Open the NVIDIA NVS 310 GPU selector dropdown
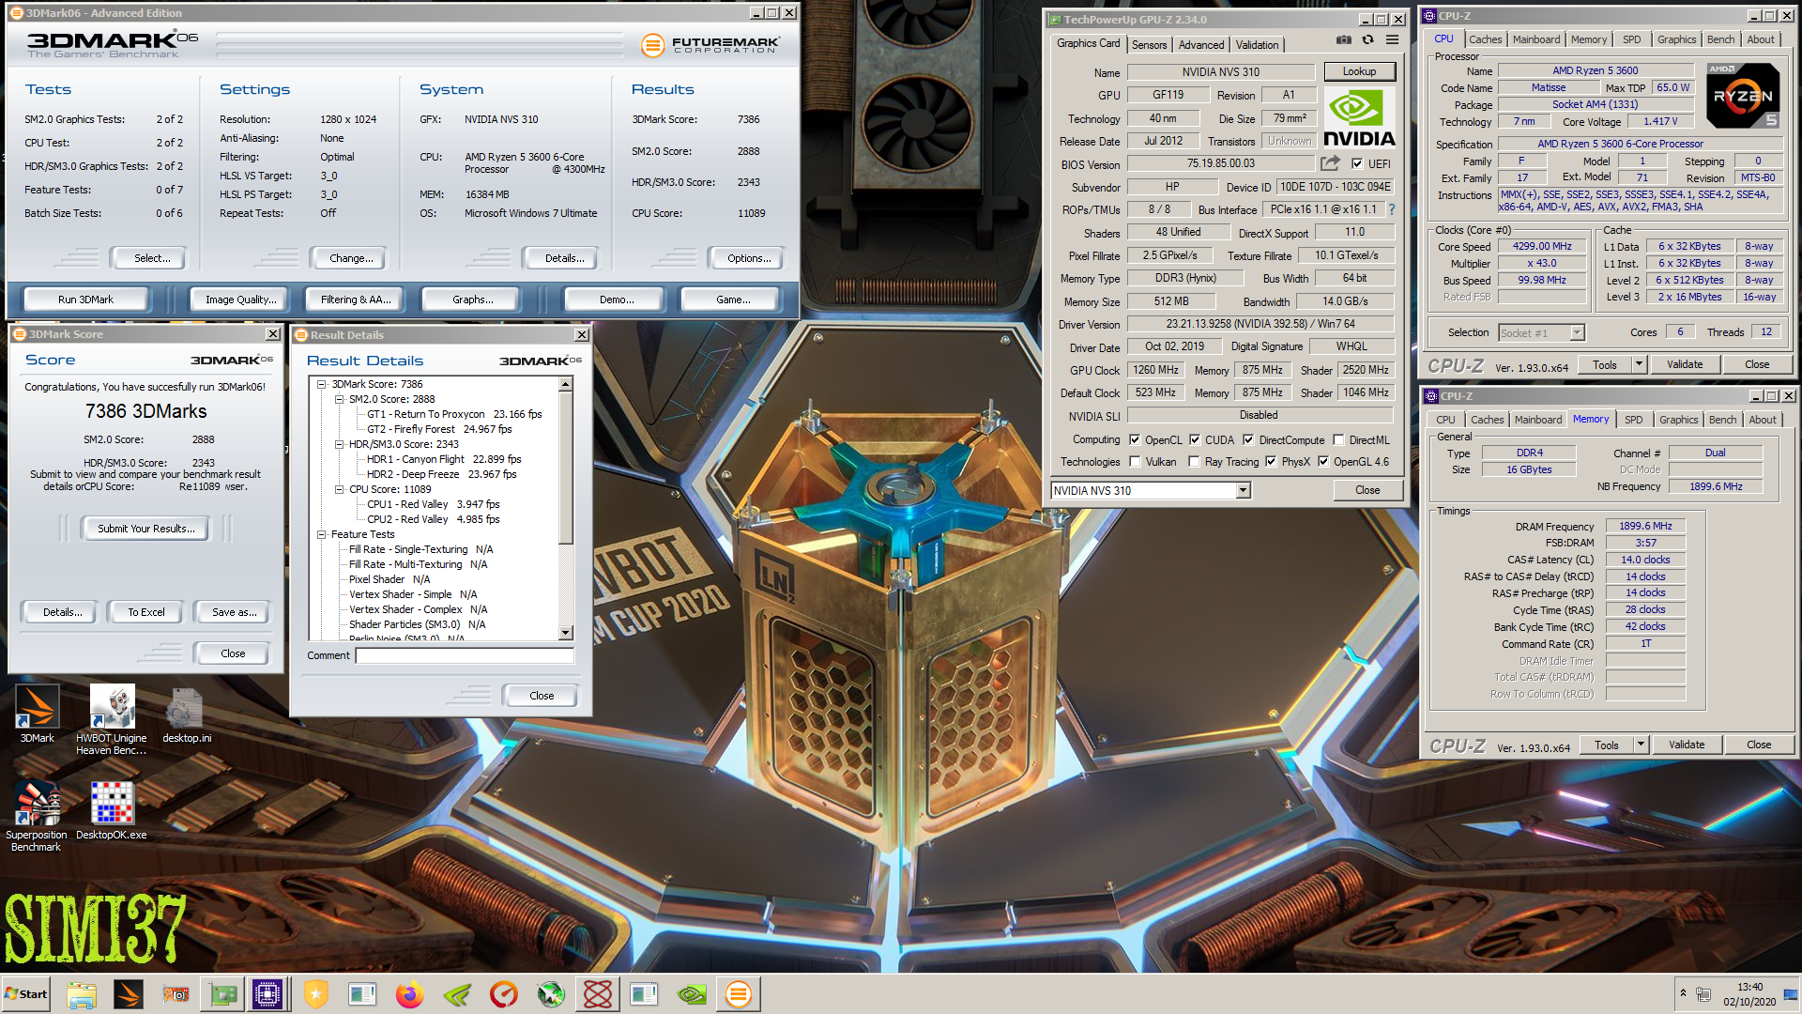Image resolution: width=1802 pixels, height=1014 pixels. 1244,490
